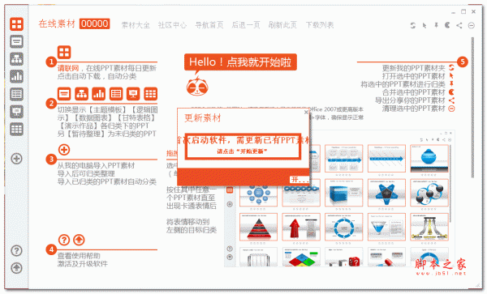Close the 更新素材 dialog
487x294 pixels.
pyautogui.click(x=306, y=112)
